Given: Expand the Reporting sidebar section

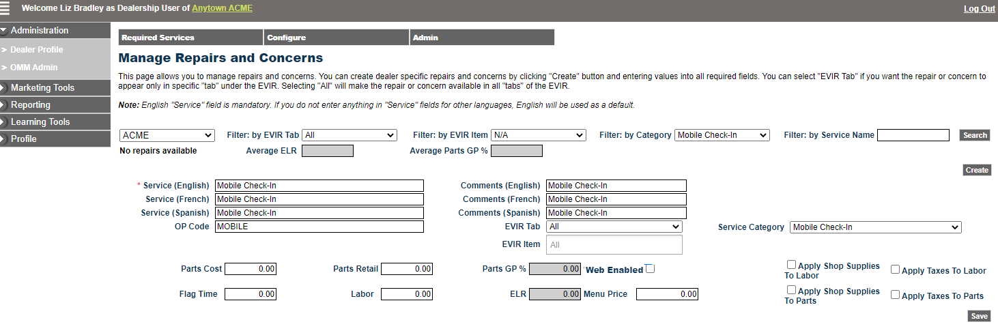Looking at the screenshot, I should [31, 105].
